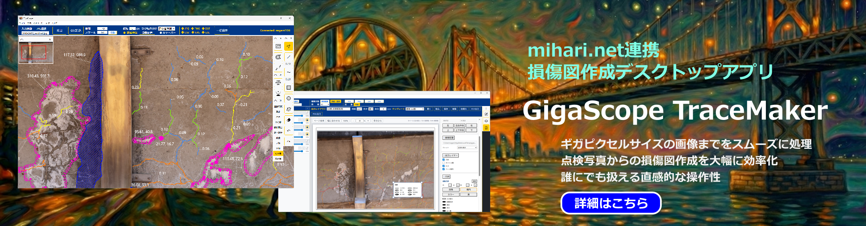Viewport: 866px width, 226px height.
Task: Select the square shape tool in palette
Action: (x=289, y=87)
